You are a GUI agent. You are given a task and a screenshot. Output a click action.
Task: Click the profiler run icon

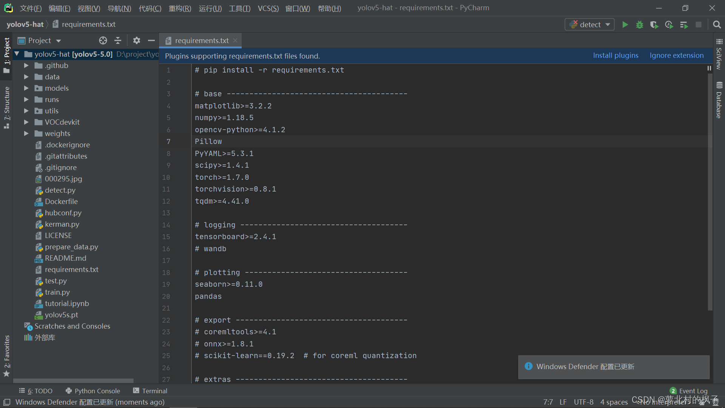click(669, 25)
